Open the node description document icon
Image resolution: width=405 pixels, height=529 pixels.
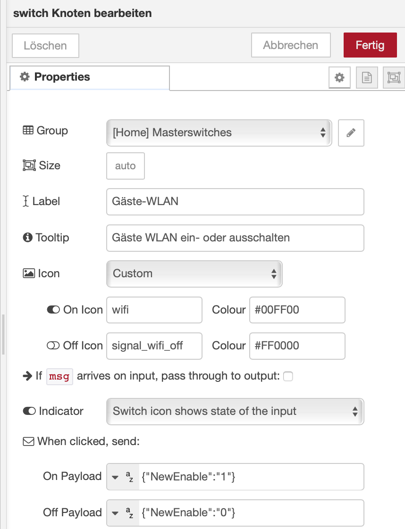(x=367, y=78)
